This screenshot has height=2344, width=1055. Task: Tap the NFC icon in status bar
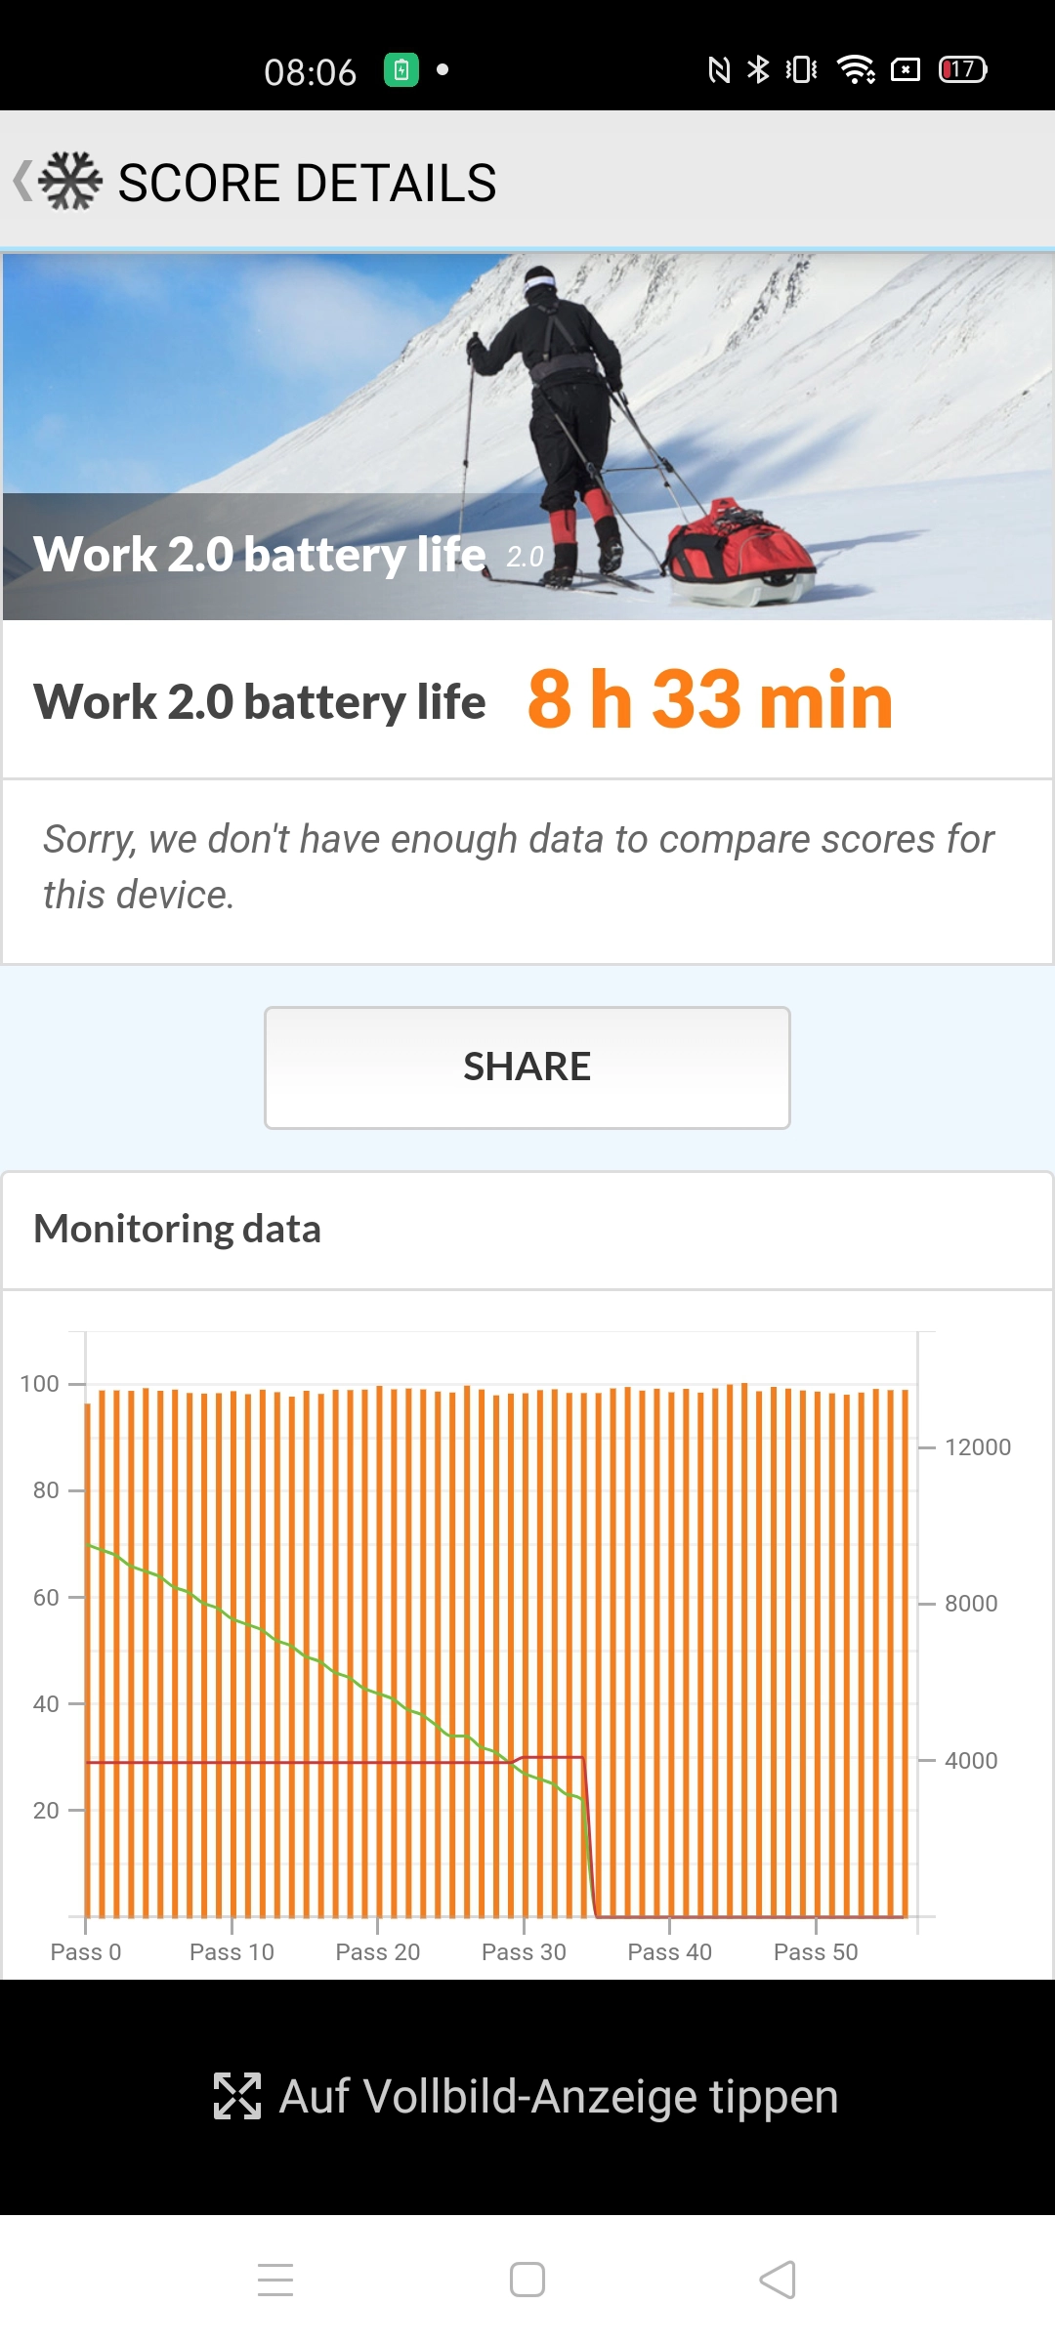click(x=719, y=69)
